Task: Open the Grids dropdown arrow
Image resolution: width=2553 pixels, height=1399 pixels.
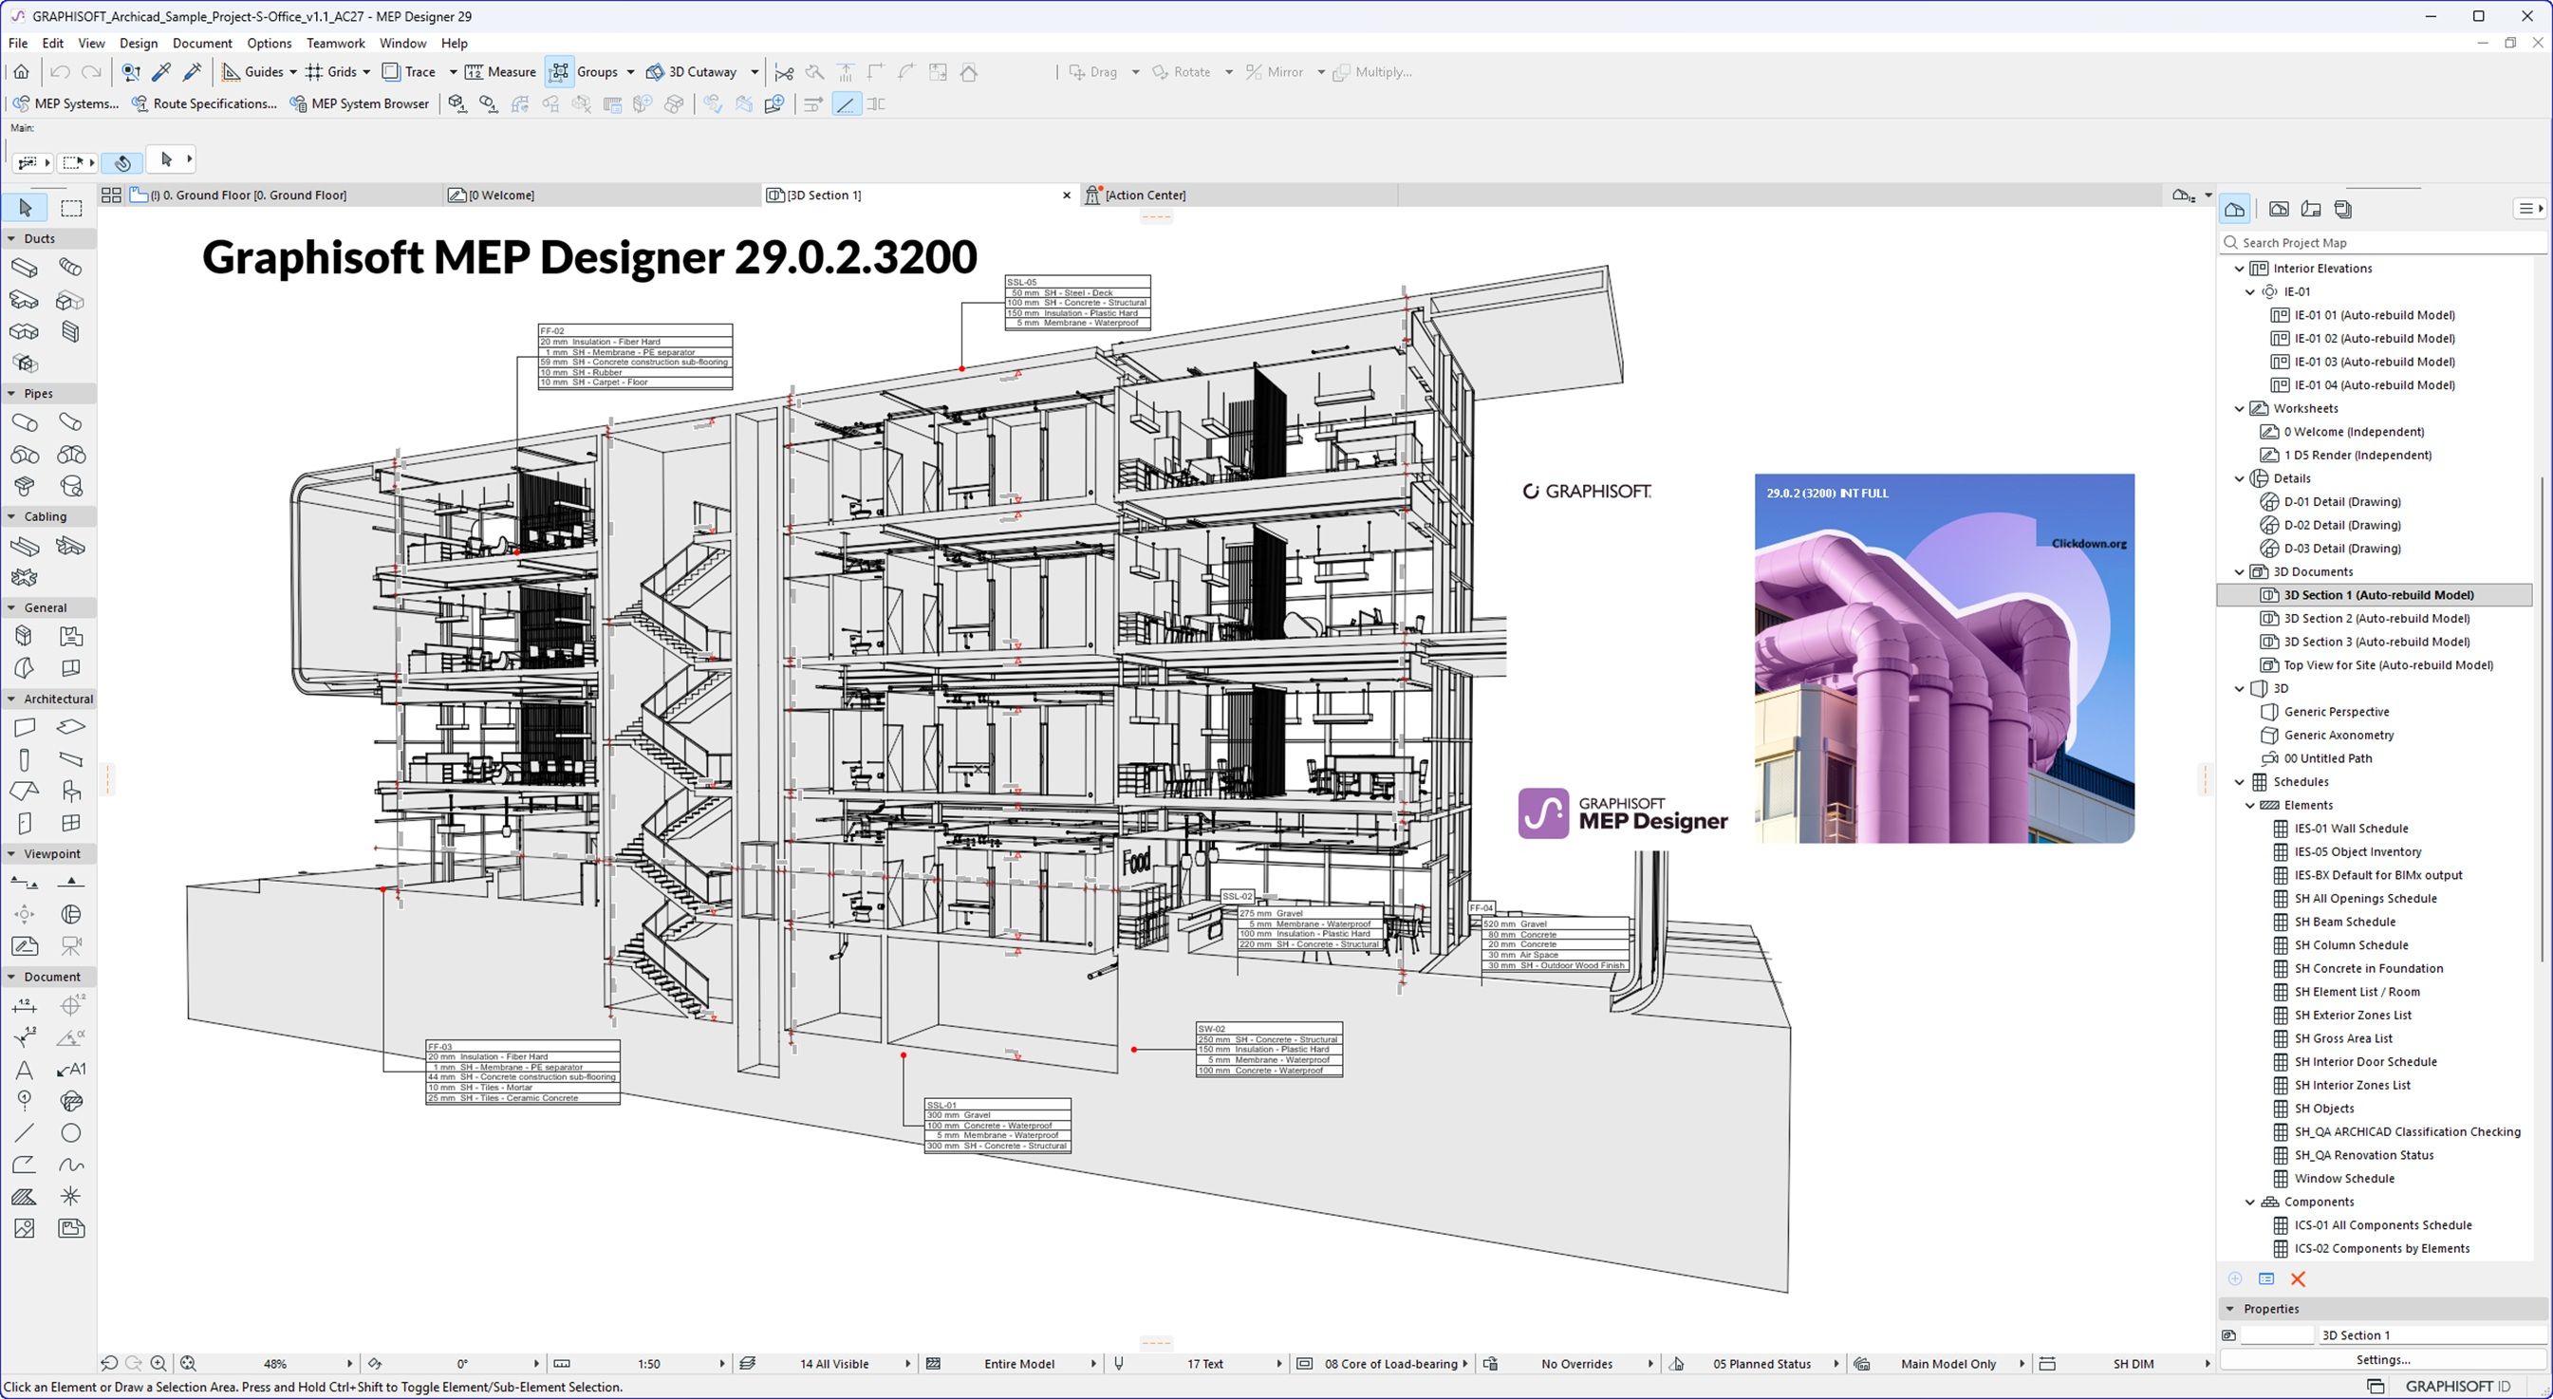Action: tap(365, 71)
